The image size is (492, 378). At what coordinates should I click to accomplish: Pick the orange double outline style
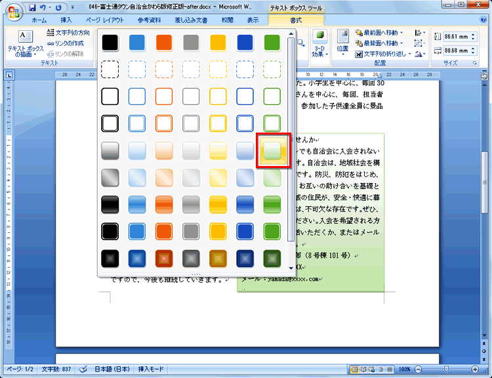pos(164,123)
